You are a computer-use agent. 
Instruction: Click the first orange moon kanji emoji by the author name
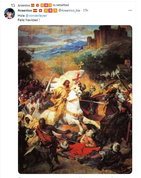(46, 11)
